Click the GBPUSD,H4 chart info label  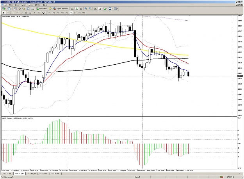click(x=16, y=16)
